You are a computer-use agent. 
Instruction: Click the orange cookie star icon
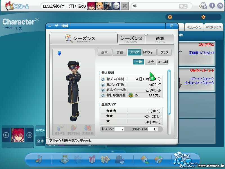click(203, 17)
